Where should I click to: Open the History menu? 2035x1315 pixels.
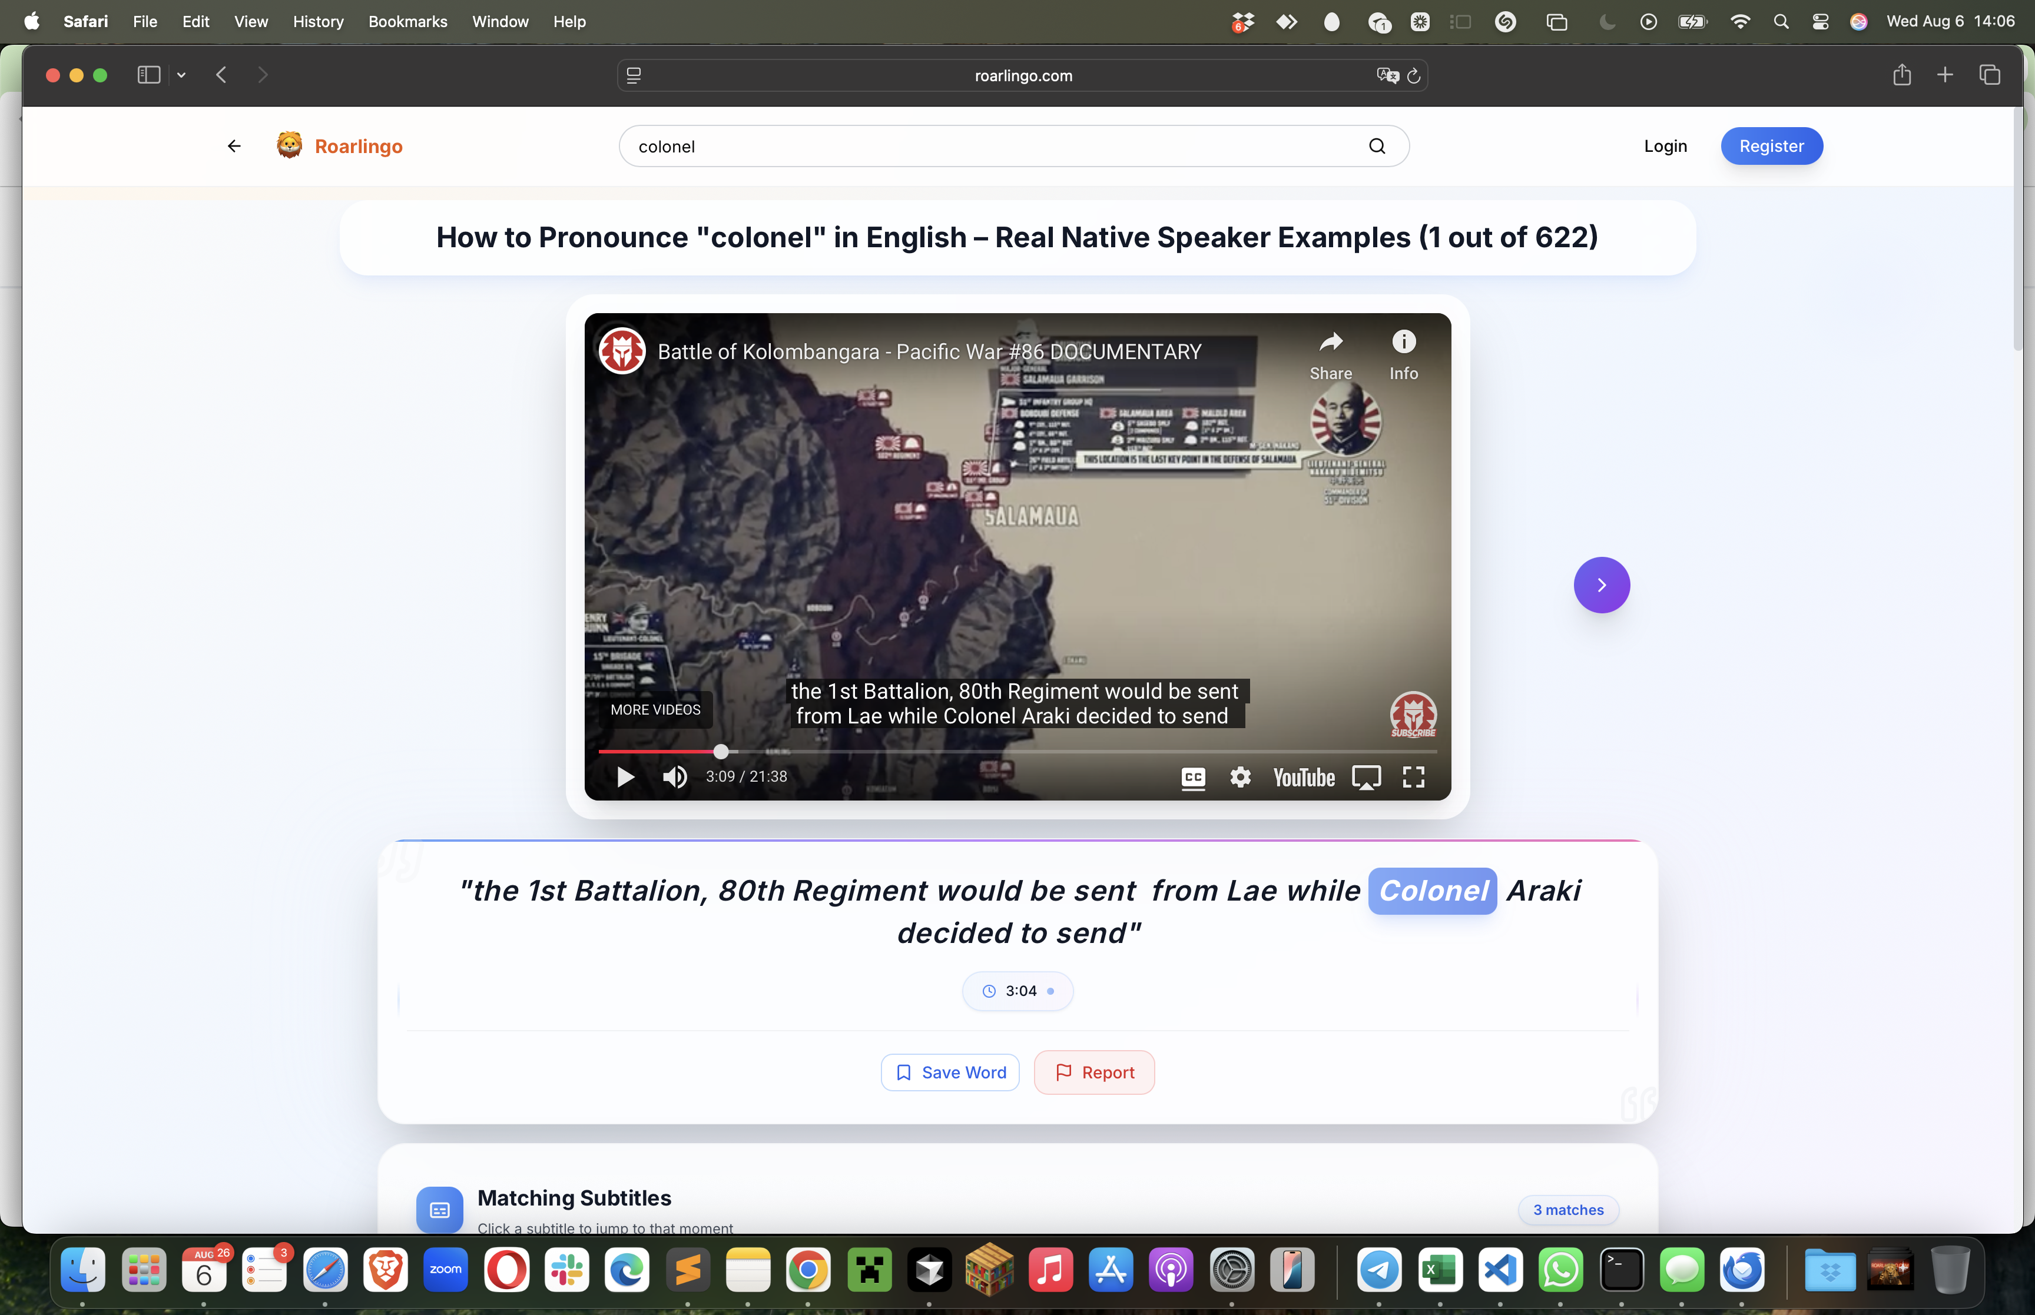[318, 21]
